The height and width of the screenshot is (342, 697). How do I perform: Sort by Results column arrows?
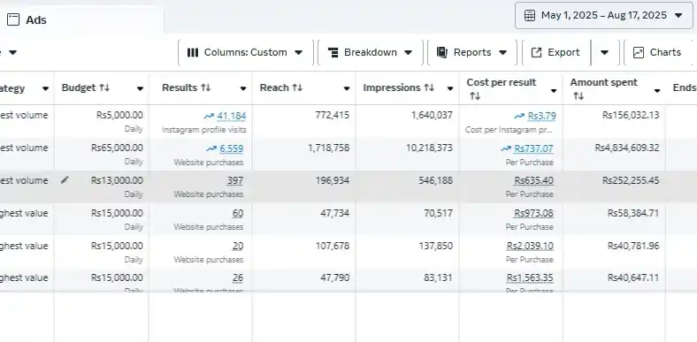(x=205, y=88)
